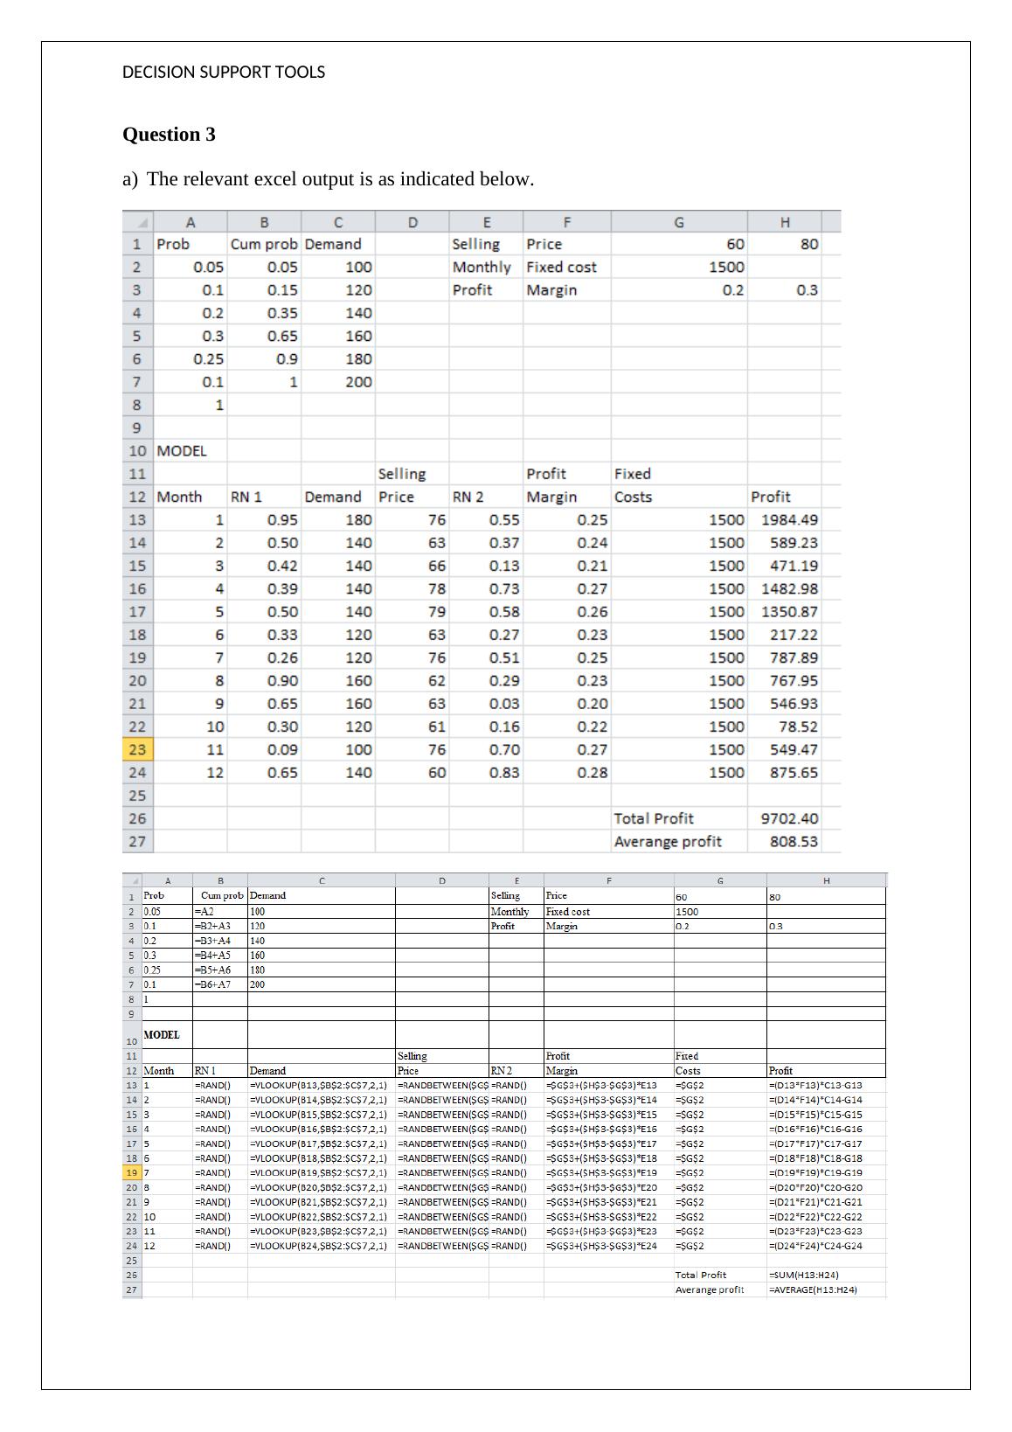
Task: Click the select-all corner of the upper spreadsheet
Action: coord(137,221)
